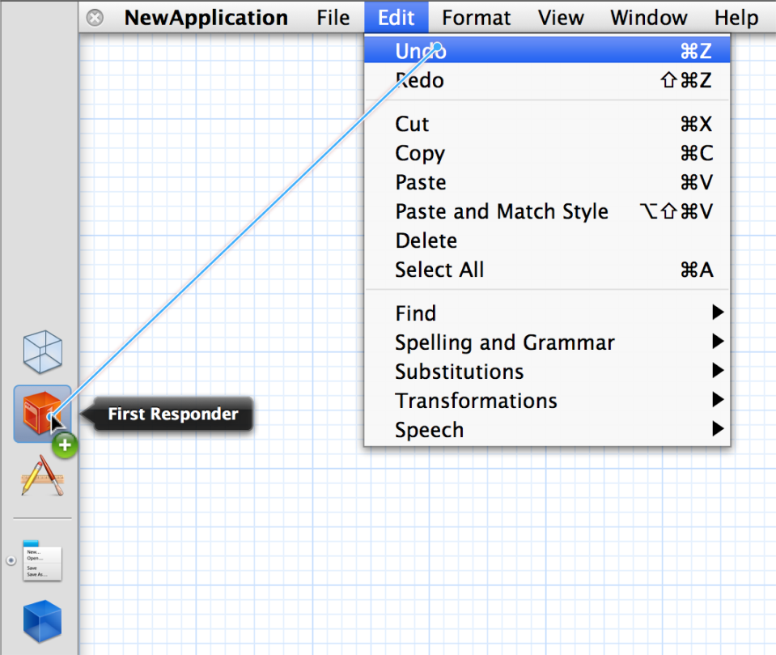
Task: Select Paste and Match Style
Action: (502, 211)
